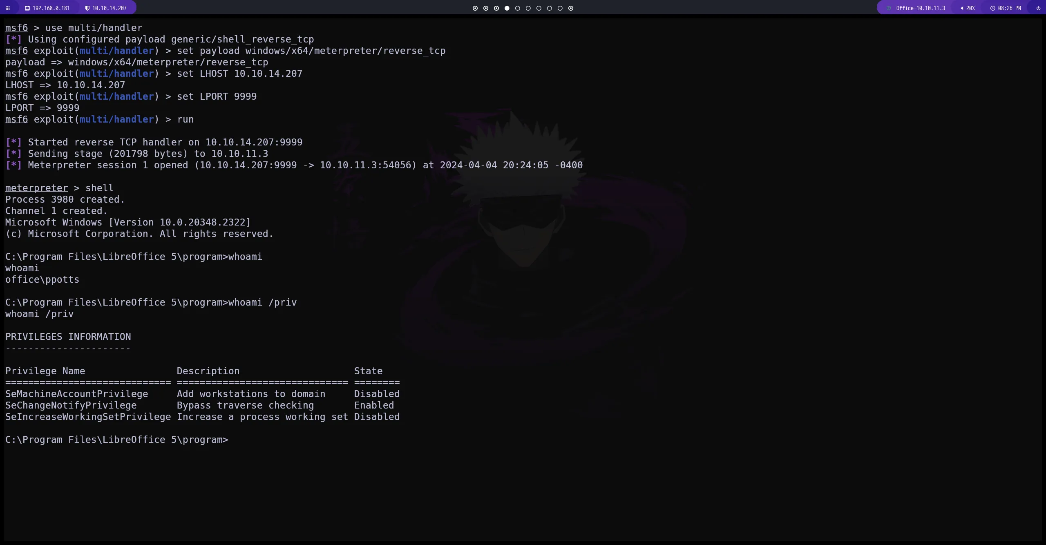This screenshot has width=1046, height=545.
Task: Click the ethernet icon beside 192.168.0.181
Action: (x=27, y=8)
